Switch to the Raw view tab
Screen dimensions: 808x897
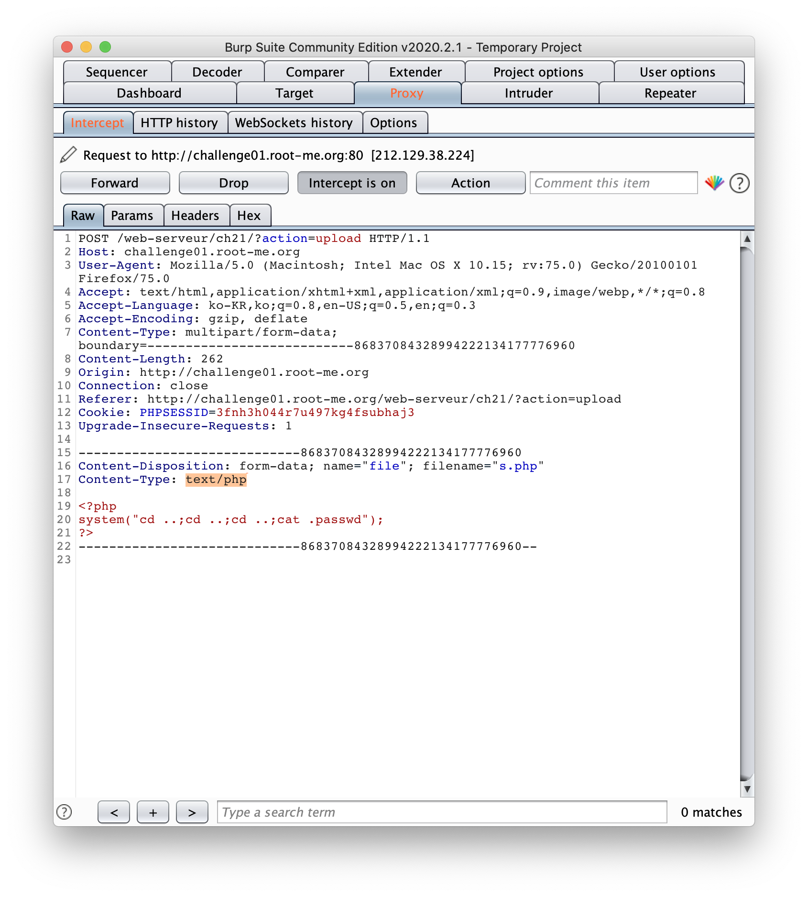[x=83, y=216]
